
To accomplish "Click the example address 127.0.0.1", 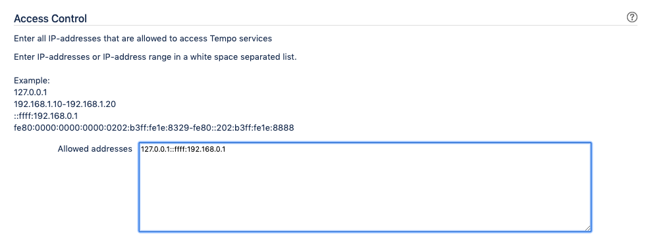I will click(30, 93).
